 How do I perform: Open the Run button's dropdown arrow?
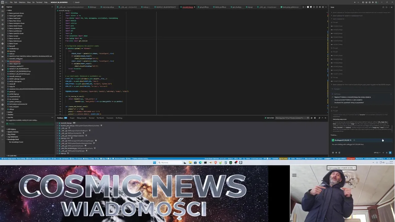pyautogui.click(x=306, y=7)
